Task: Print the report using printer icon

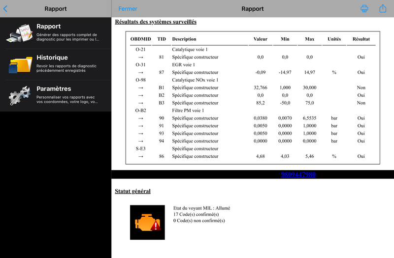Action: tap(364, 8)
